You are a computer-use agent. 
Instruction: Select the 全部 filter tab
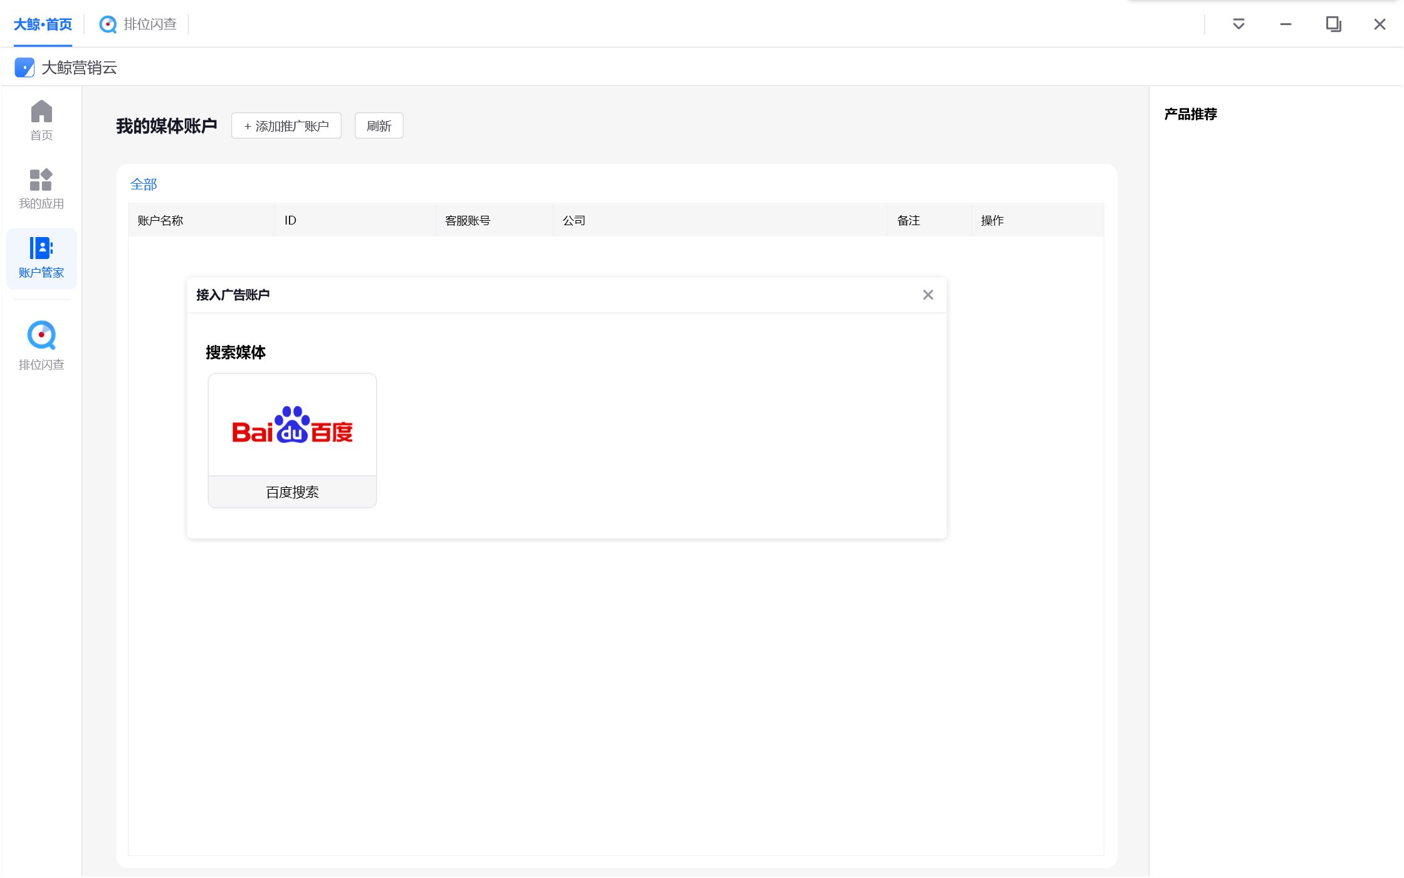[144, 184]
